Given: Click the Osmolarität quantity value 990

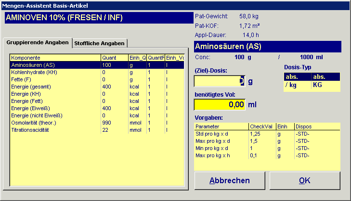Looking at the screenshot, I should (x=106, y=123).
